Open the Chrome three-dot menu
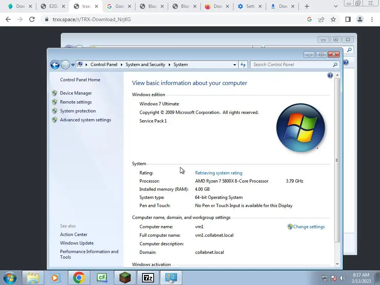The width and height of the screenshot is (380, 285). click(x=372, y=19)
